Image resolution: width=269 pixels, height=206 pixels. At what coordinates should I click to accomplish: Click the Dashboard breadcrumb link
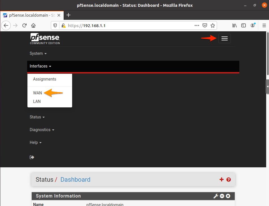click(x=75, y=179)
